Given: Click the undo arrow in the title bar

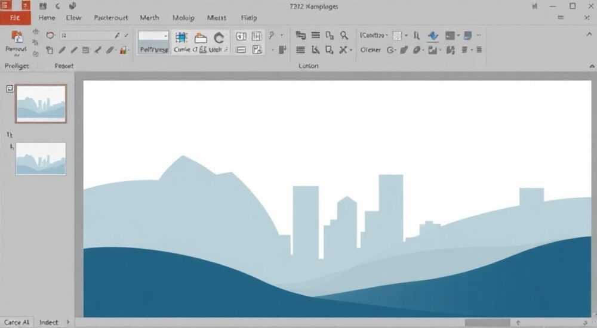Looking at the screenshot, I should tap(57, 6).
